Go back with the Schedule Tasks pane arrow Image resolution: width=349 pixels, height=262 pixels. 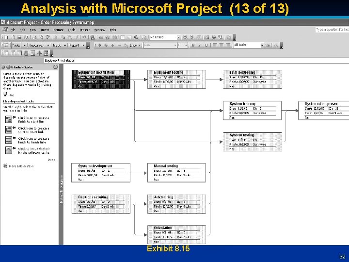tap(3, 67)
